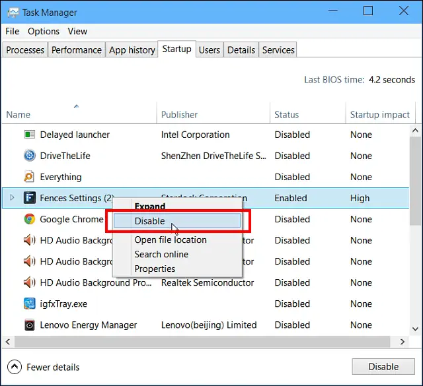Image resolution: width=423 pixels, height=386 pixels.
Task: Click the Fences Settings icon
Action: pos(29,198)
